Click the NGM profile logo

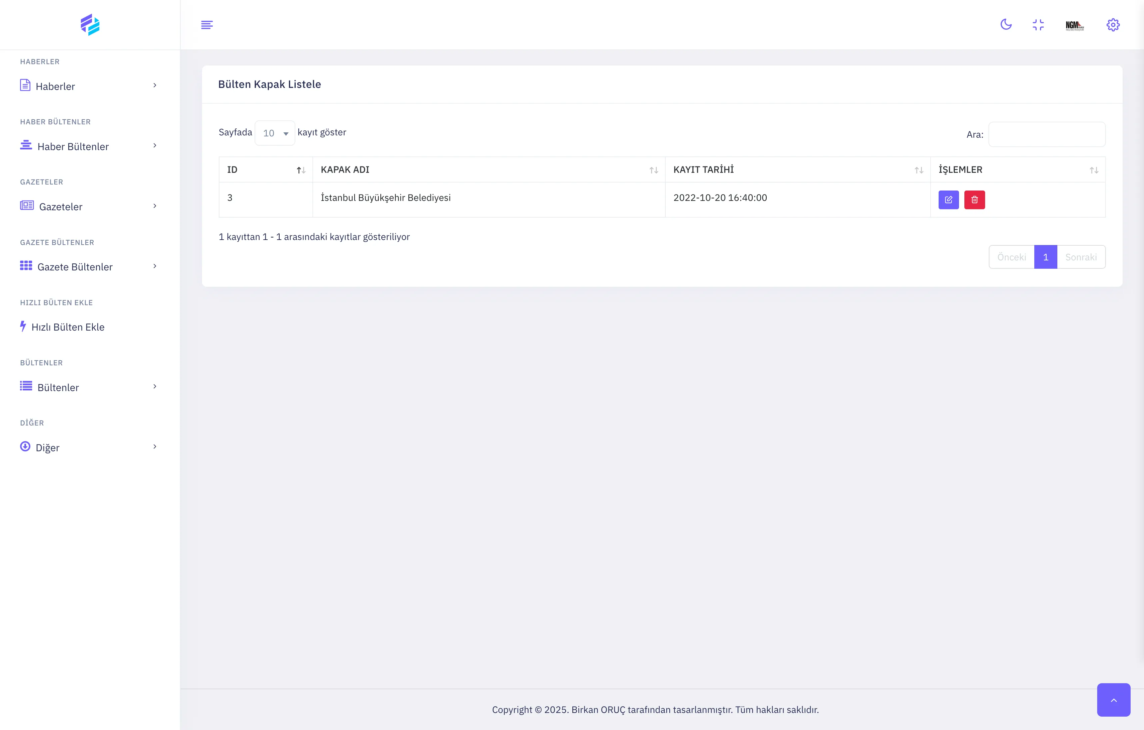coord(1075,25)
